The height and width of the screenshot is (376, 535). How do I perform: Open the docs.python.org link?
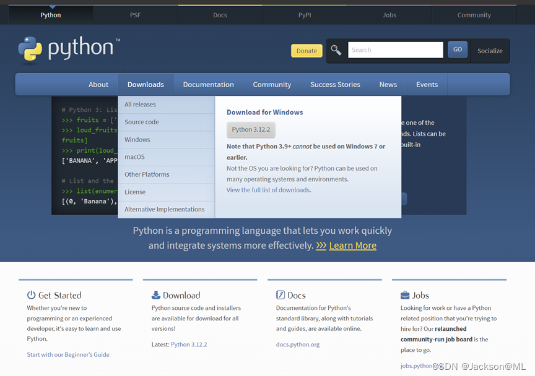point(298,344)
